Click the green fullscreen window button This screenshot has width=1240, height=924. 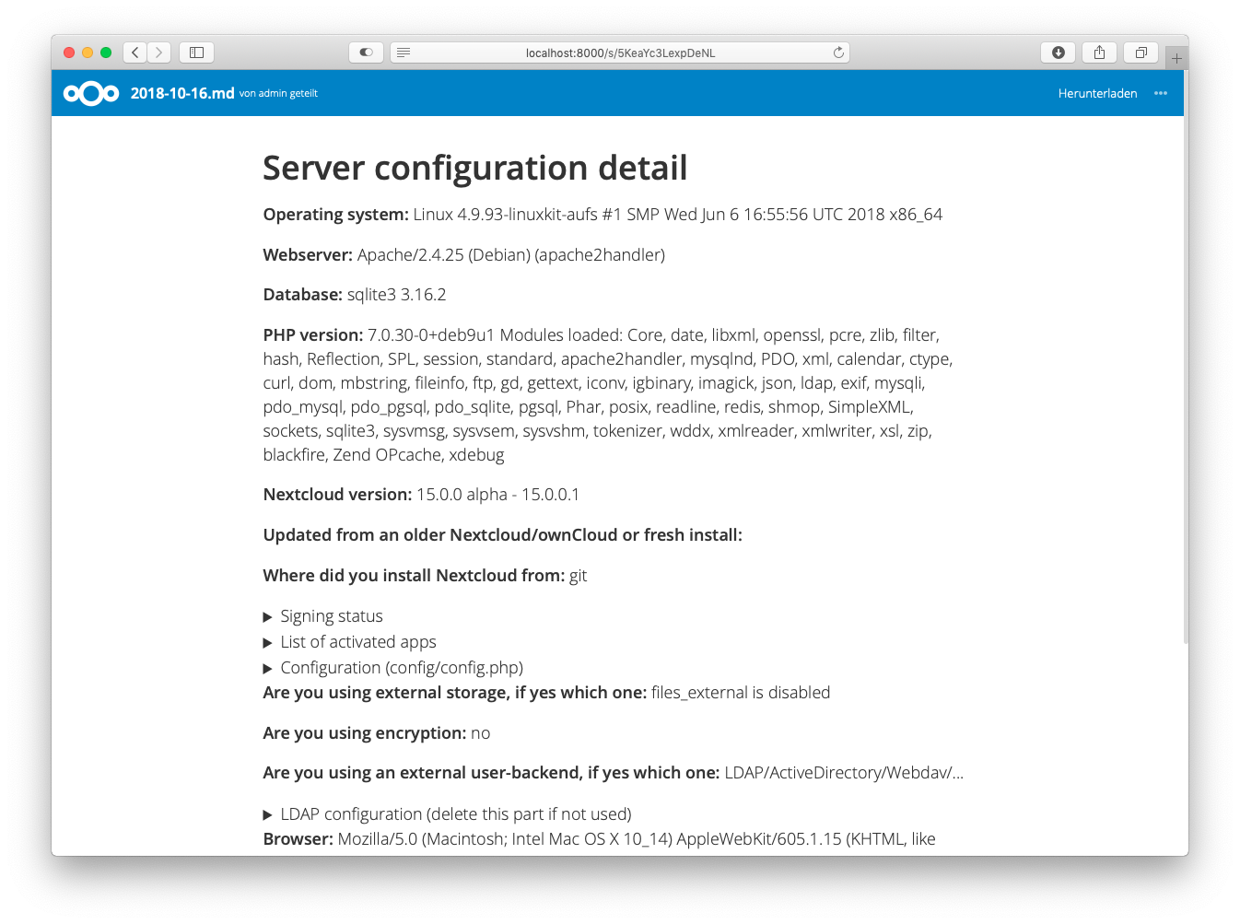[x=106, y=53]
